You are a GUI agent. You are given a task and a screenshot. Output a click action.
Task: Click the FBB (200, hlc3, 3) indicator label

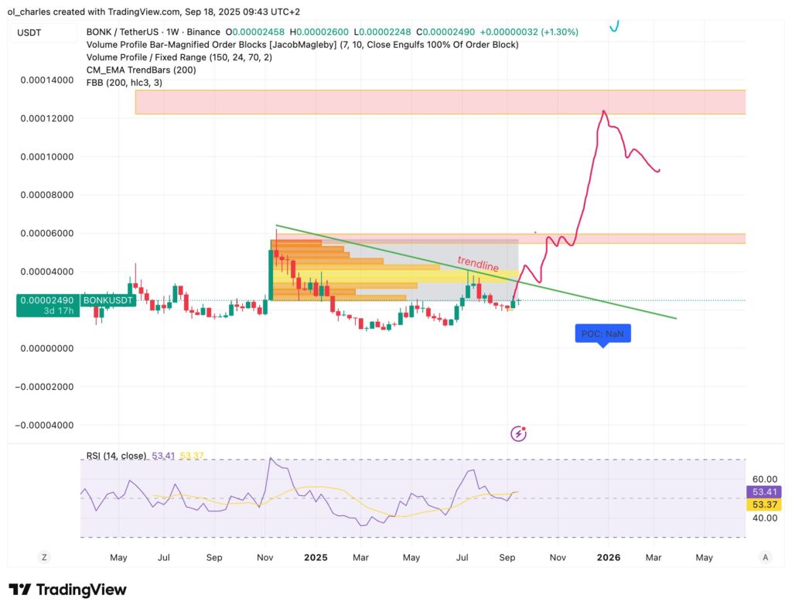125,82
